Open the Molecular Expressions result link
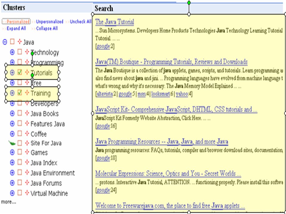The image size is (286, 214). click(x=168, y=174)
